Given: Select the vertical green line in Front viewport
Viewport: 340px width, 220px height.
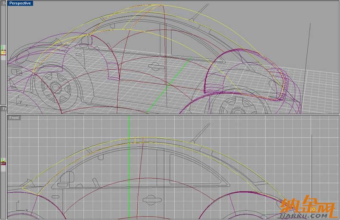Looking at the screenshot, I should pyautogui.click(x=129, y=167).
